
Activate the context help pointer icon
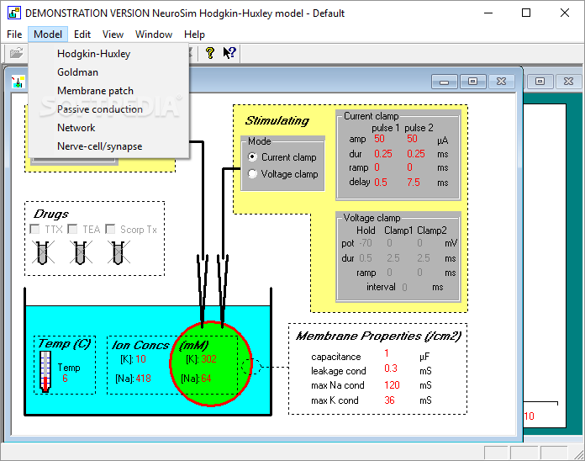[229, 53]
